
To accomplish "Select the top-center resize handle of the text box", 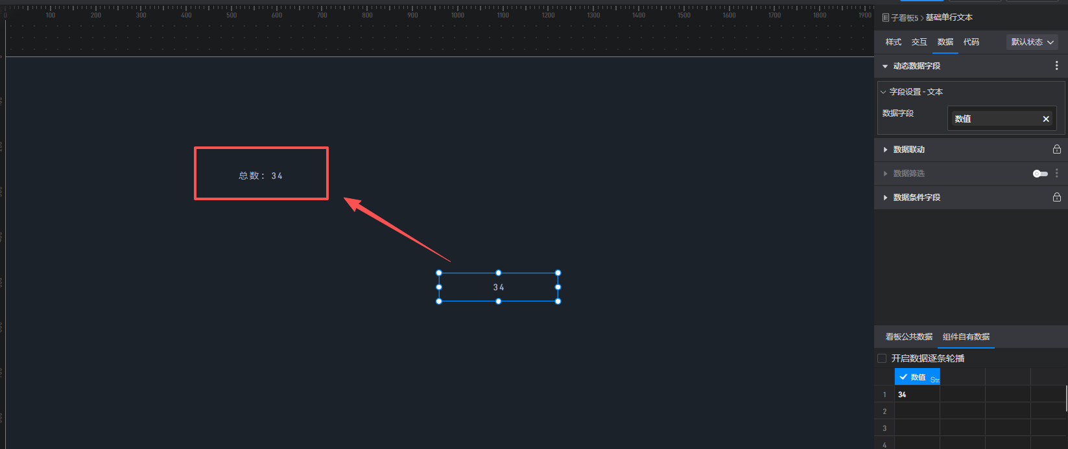I will point(498,273).
